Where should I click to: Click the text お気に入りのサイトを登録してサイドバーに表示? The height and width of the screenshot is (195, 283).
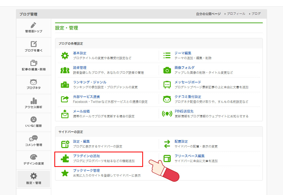[x=107, y=176]
